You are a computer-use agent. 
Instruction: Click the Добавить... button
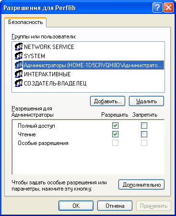(107, 101)
